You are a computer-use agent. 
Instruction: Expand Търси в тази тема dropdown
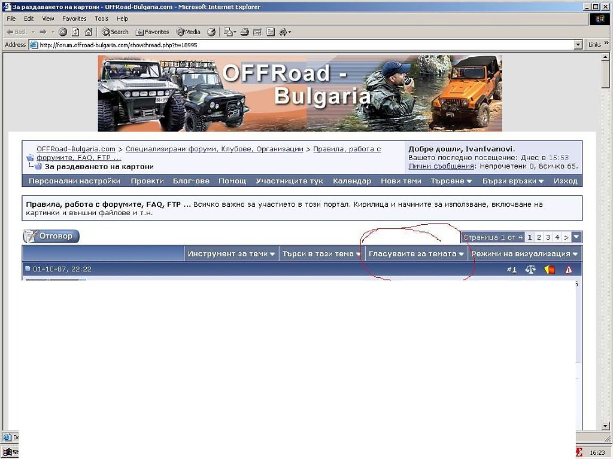tap(321, 253)
